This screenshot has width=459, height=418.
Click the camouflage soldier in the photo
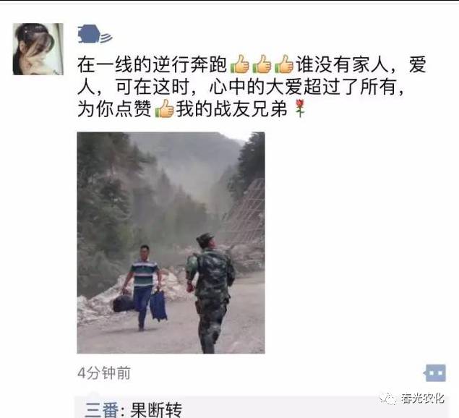[x=210, y=293]
